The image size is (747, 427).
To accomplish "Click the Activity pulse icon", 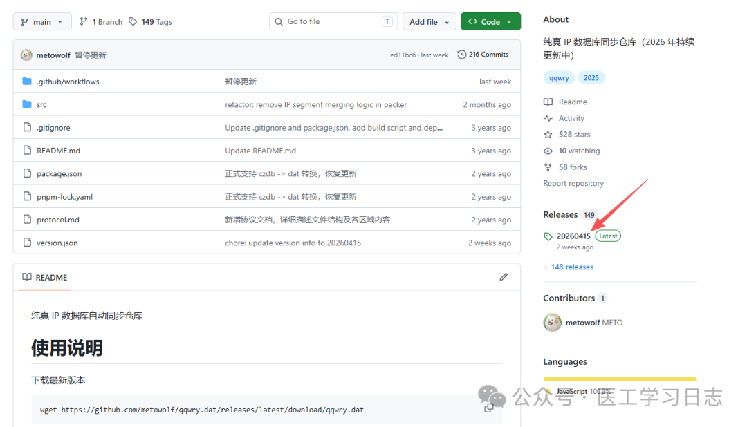I will coord(548,118).
